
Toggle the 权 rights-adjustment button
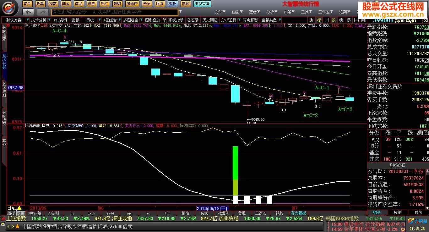pyautogui.click(x=334, y=20)
